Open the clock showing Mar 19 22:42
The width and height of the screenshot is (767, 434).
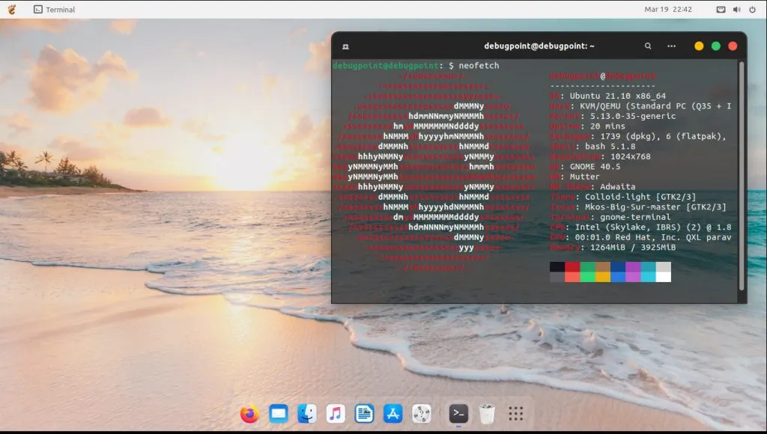[667, 9]
